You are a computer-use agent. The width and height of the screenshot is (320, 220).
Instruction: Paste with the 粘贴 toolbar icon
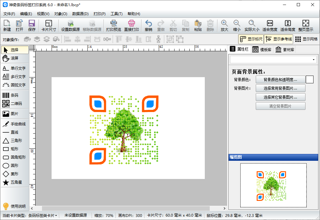[198, 26]
